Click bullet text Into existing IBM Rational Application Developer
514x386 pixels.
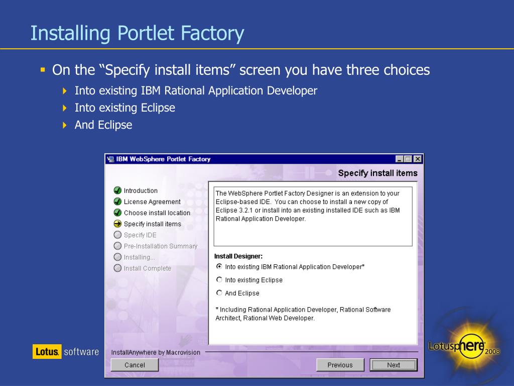click(x=196, y=90)
